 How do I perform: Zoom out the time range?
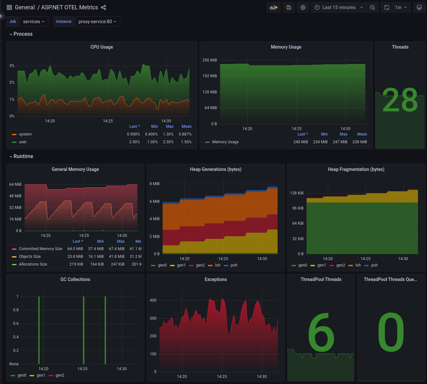(x=373, y=7)
